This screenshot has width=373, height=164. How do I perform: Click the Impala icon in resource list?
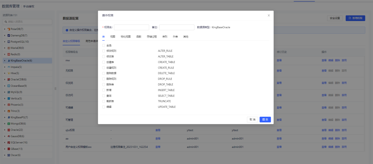pos(9,67)
